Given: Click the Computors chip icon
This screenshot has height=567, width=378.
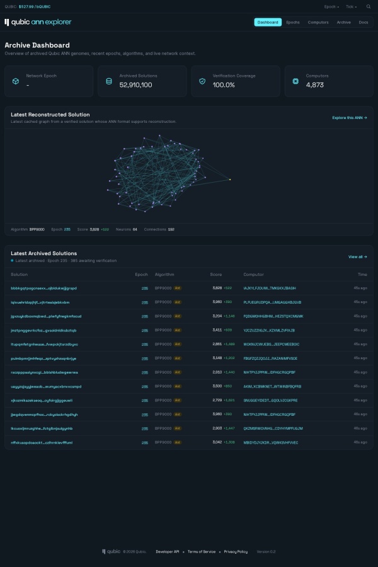Looking at the screenshot, I should [295, 81].
